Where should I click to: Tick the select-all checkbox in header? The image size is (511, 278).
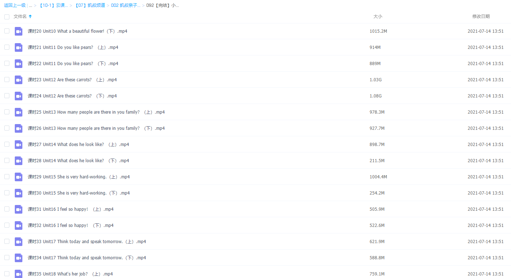point(7,17)
